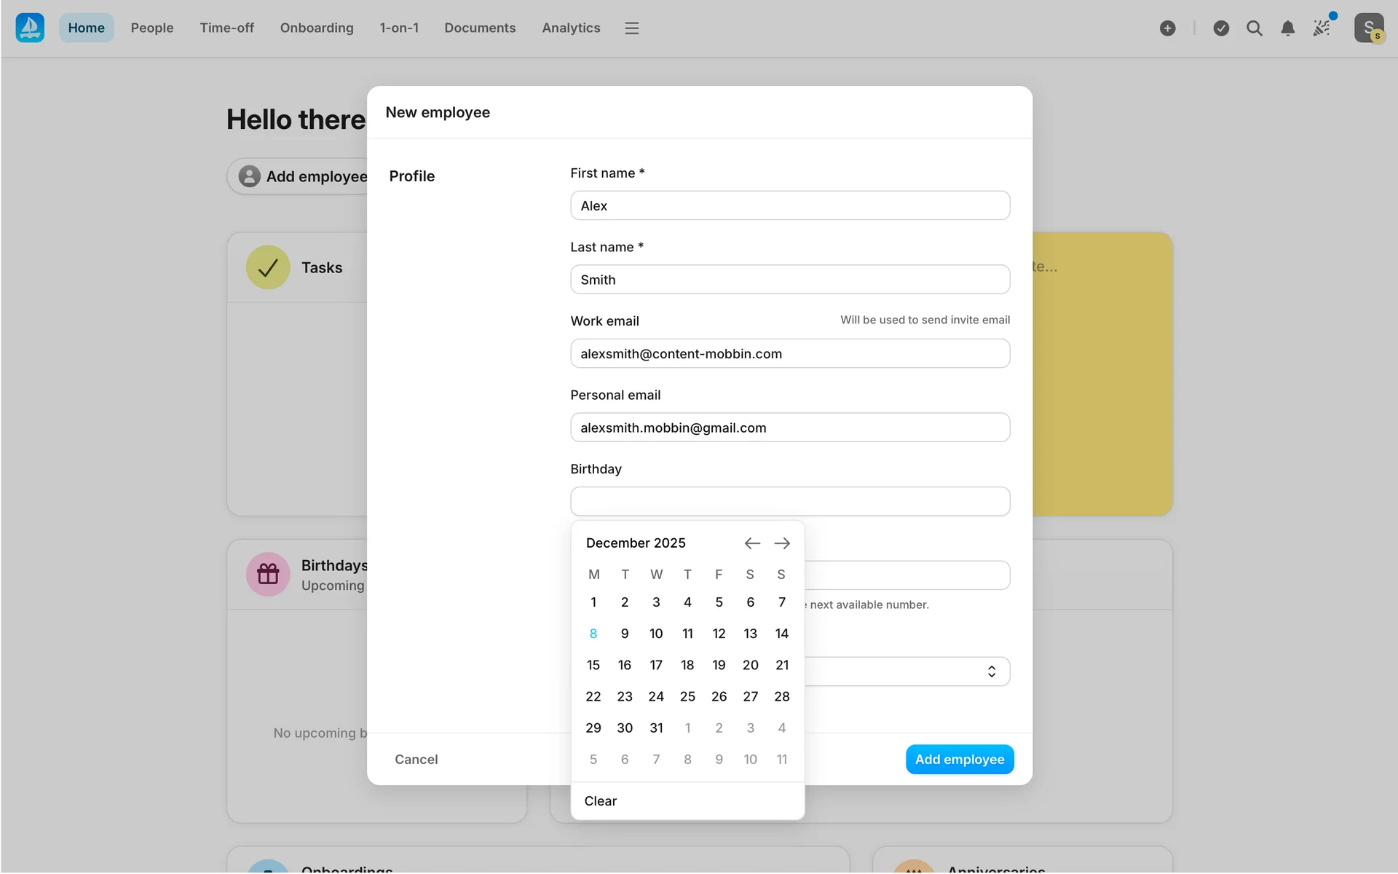Click the Add employee blue button

point(959,759)
